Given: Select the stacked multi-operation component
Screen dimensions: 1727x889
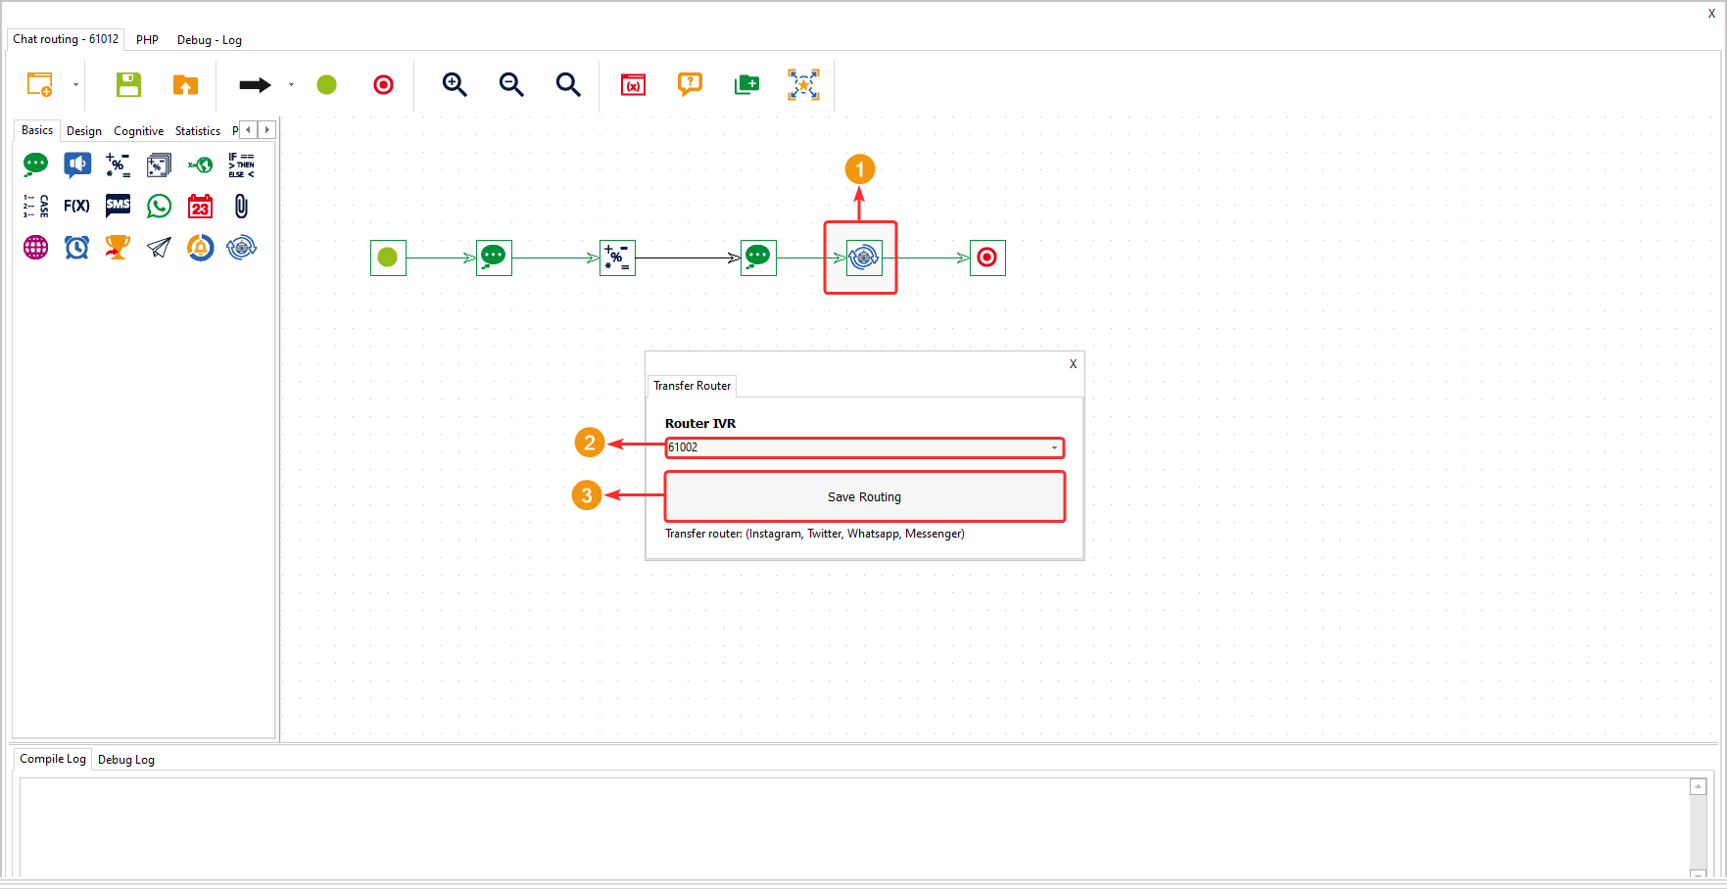Looking at the screenshot, I should tap(160, 164).
